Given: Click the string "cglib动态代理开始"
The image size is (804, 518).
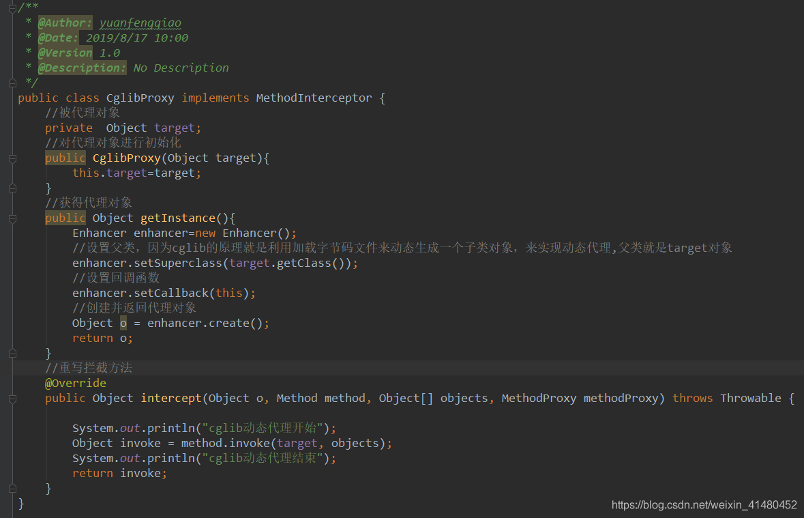Looking at the screenshot, I should click(x=263, y=428).
